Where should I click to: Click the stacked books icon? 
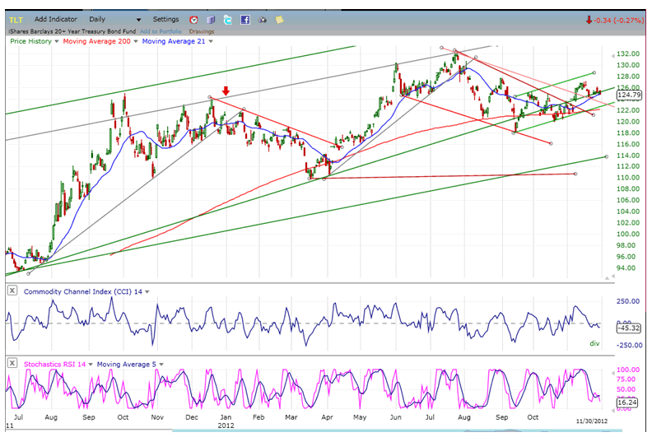211,19
